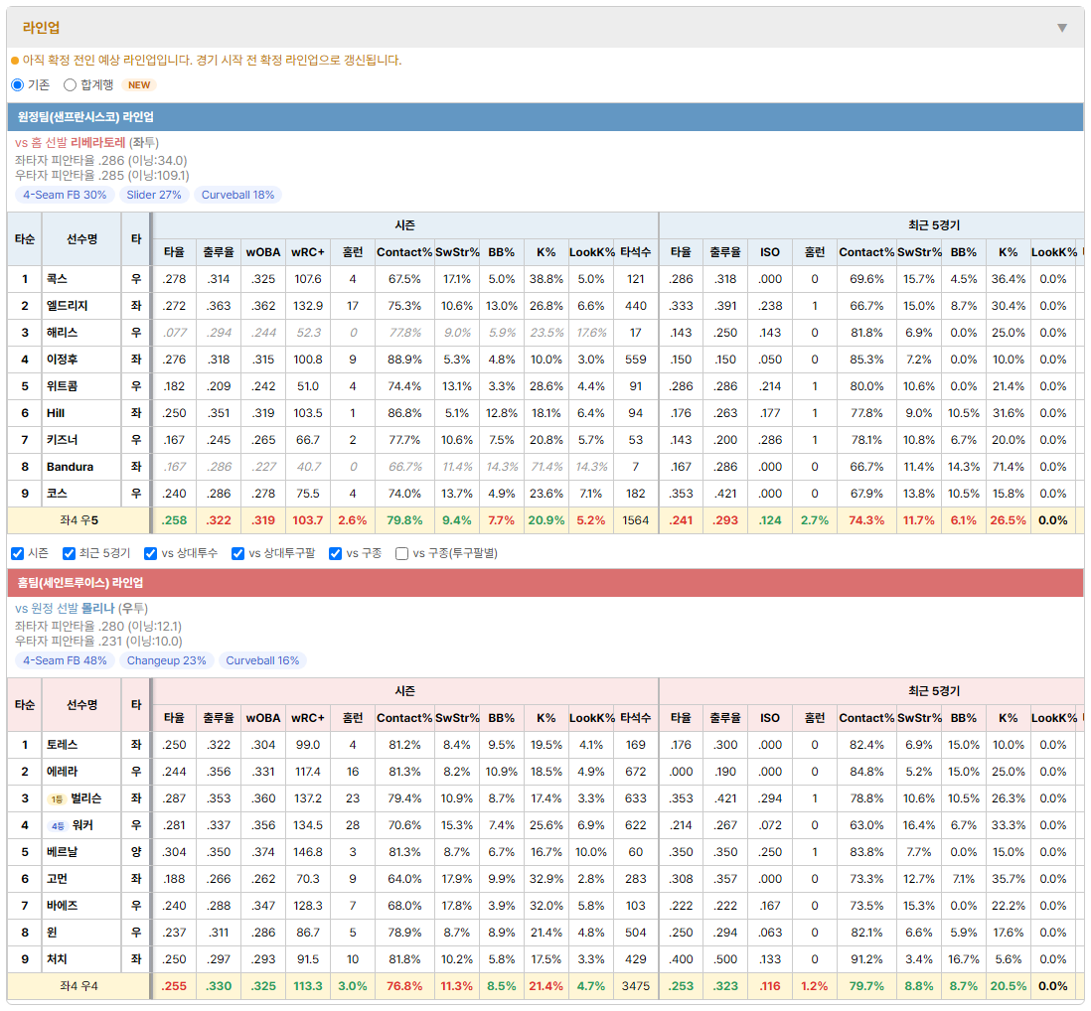Disable the vs 상대투수 checkbox
Screen dimensions: 1091x1011
click(150, 553)
